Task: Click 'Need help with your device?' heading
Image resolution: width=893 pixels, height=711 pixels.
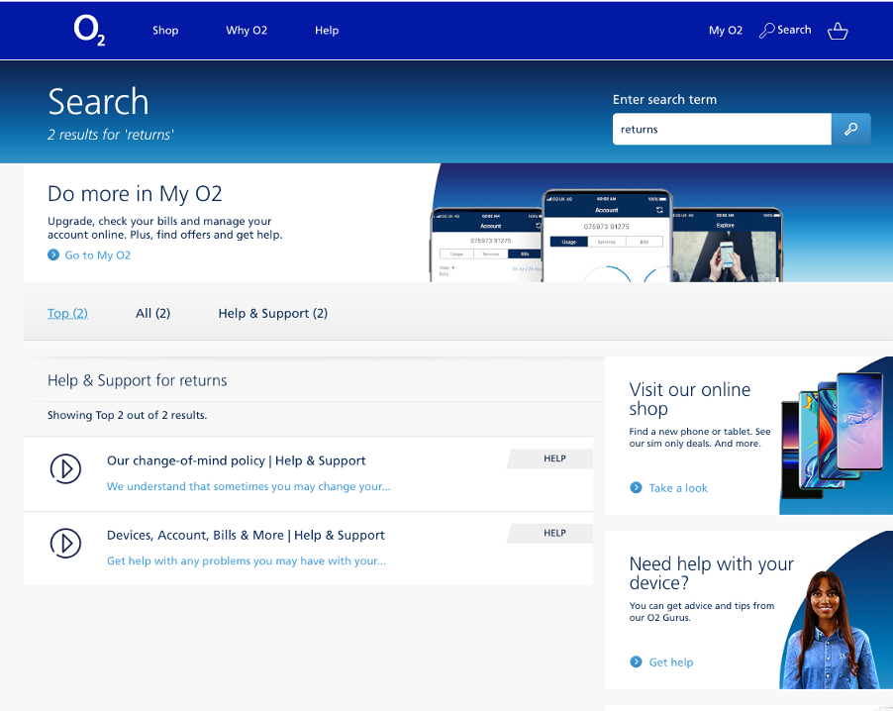Action: [x=711, y=573]
